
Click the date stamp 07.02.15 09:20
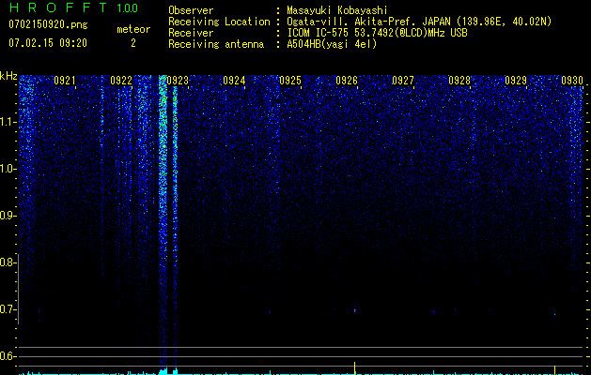[48, 43]
